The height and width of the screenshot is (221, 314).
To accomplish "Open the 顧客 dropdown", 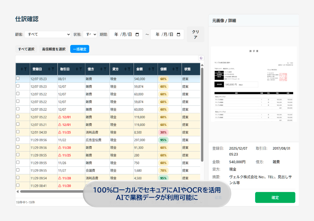I will point(47,35).
